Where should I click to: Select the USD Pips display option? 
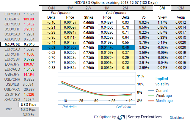29,104
